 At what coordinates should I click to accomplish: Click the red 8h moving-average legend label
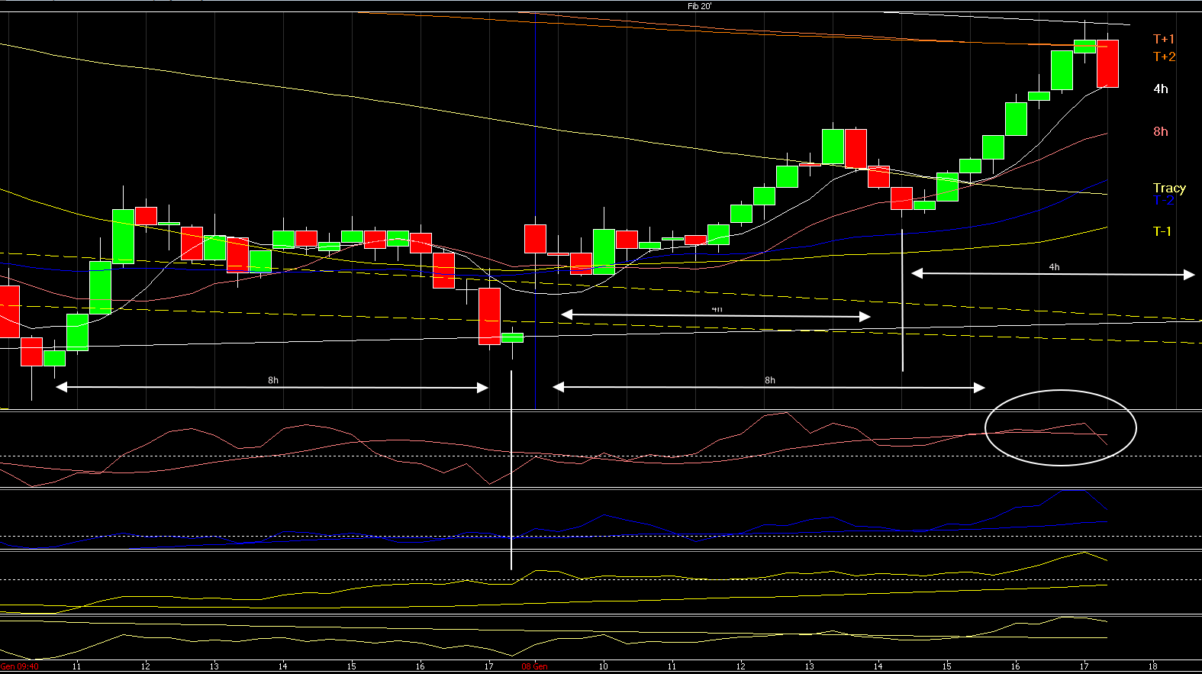[1160, 132]
